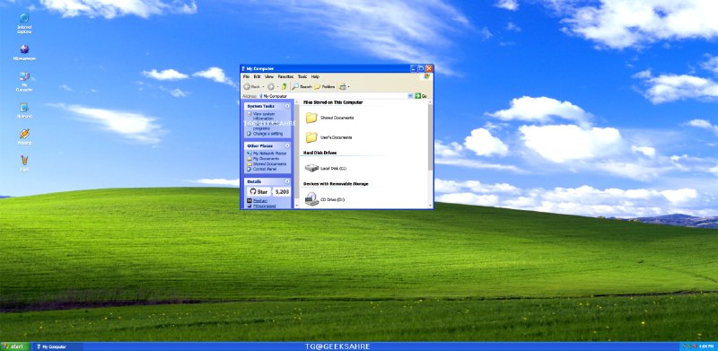The image size is (718, 351).
Task: Click the Back arrow icon in toolbar
Action: tap(246, 86)
